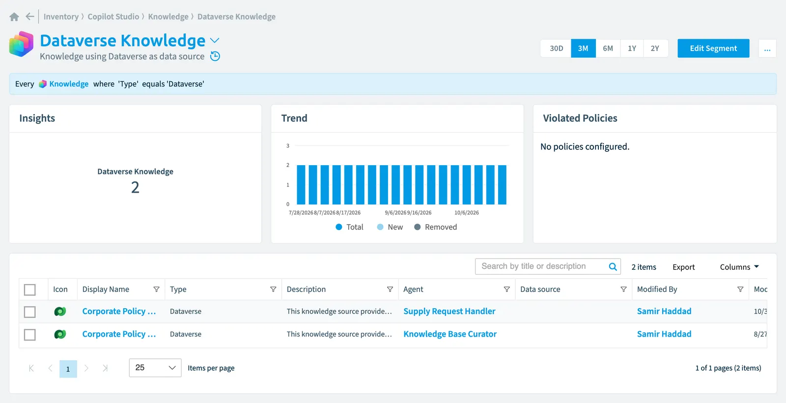Open Modified By column filter icon
786x403 pixels.
pos(740,289)
